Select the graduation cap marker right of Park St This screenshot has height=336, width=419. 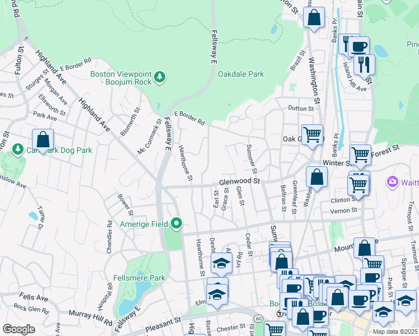click(406, 302)
